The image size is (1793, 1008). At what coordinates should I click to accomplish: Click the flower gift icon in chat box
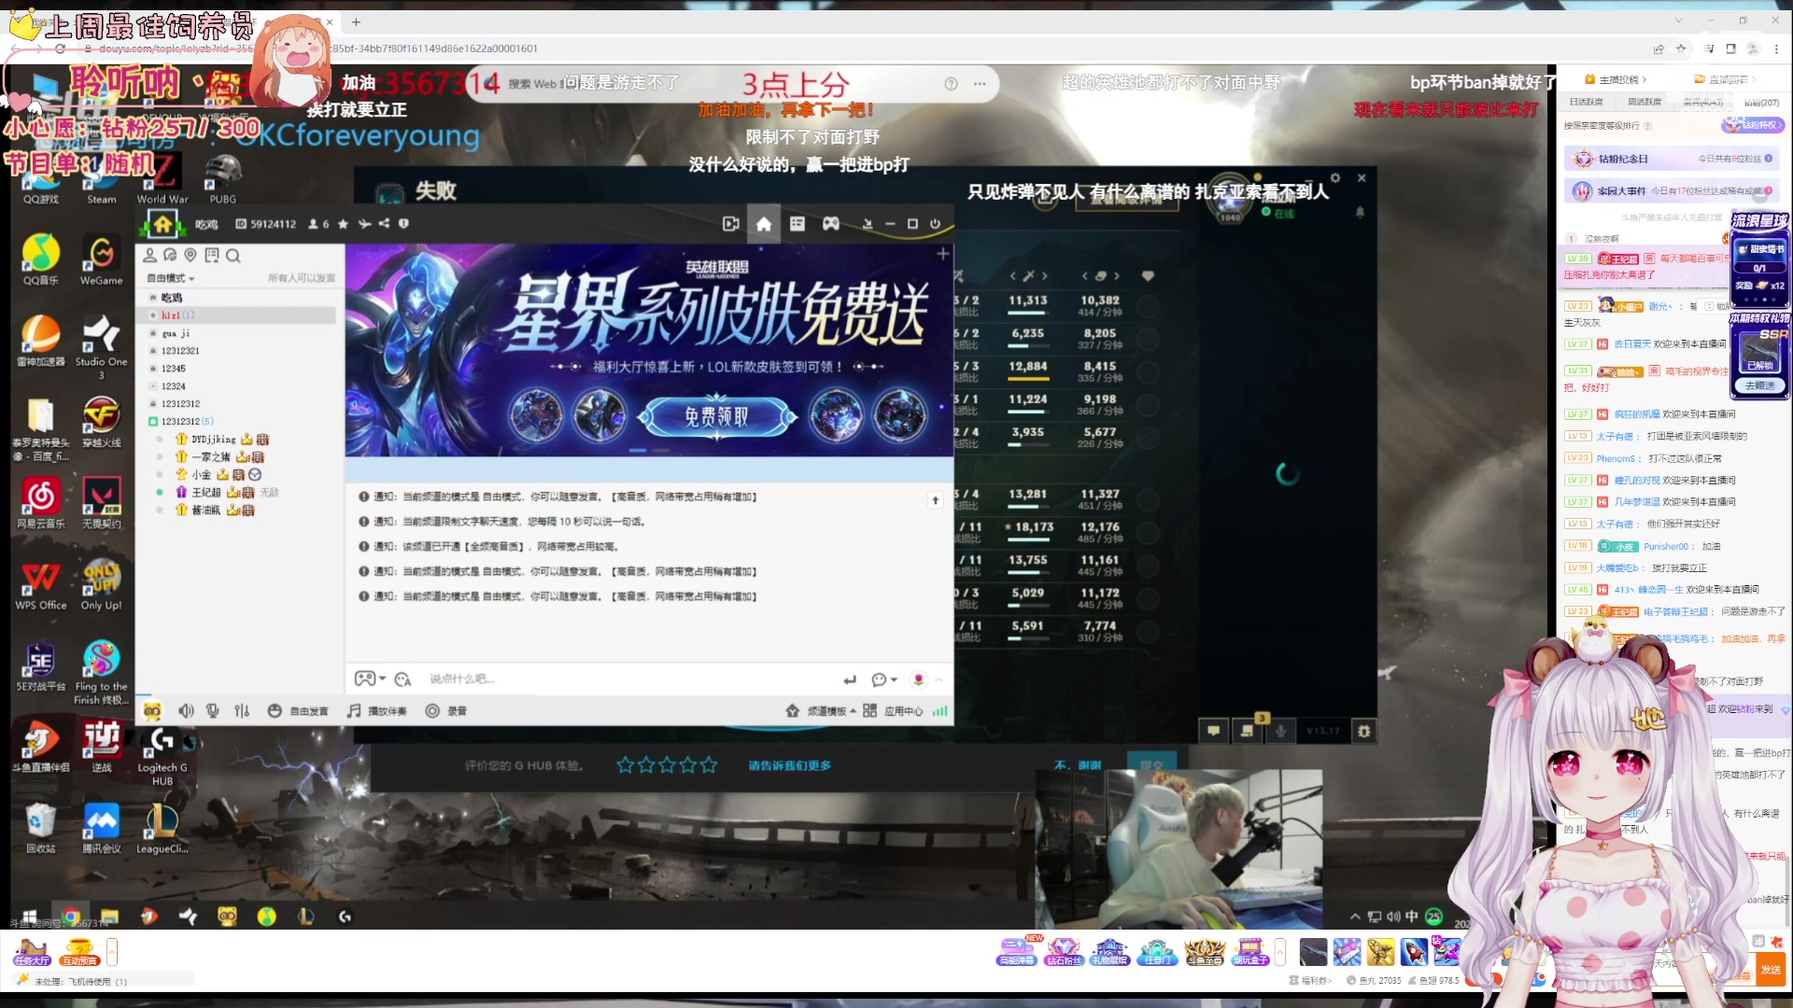(918, 679)
